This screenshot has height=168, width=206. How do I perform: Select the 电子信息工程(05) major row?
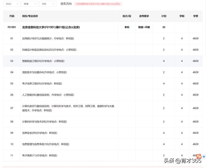point(103,84)
